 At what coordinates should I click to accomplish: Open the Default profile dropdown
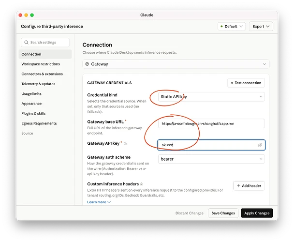pos(232,26)
